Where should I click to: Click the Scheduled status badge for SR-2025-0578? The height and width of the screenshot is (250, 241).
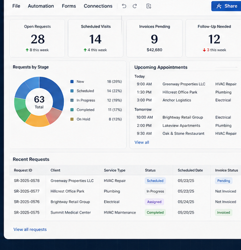click(x=155, y=181)
